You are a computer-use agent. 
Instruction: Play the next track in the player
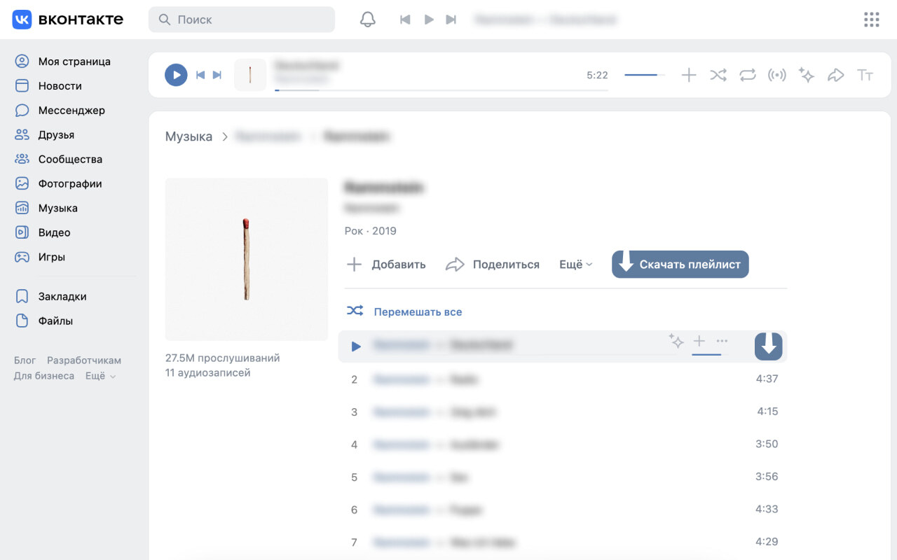(x=217, y=75)
